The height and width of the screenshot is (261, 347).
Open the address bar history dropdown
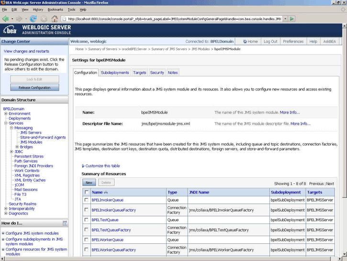285,19
